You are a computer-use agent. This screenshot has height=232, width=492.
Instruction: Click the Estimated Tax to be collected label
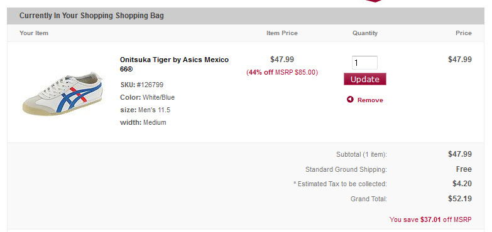[340, 184]
